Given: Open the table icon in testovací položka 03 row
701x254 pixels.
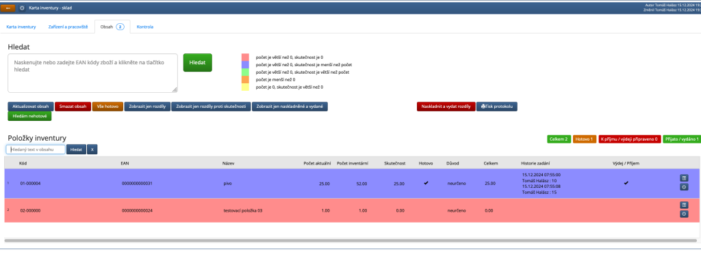Looking at the screenshot, I should click(x=684, y=205).
